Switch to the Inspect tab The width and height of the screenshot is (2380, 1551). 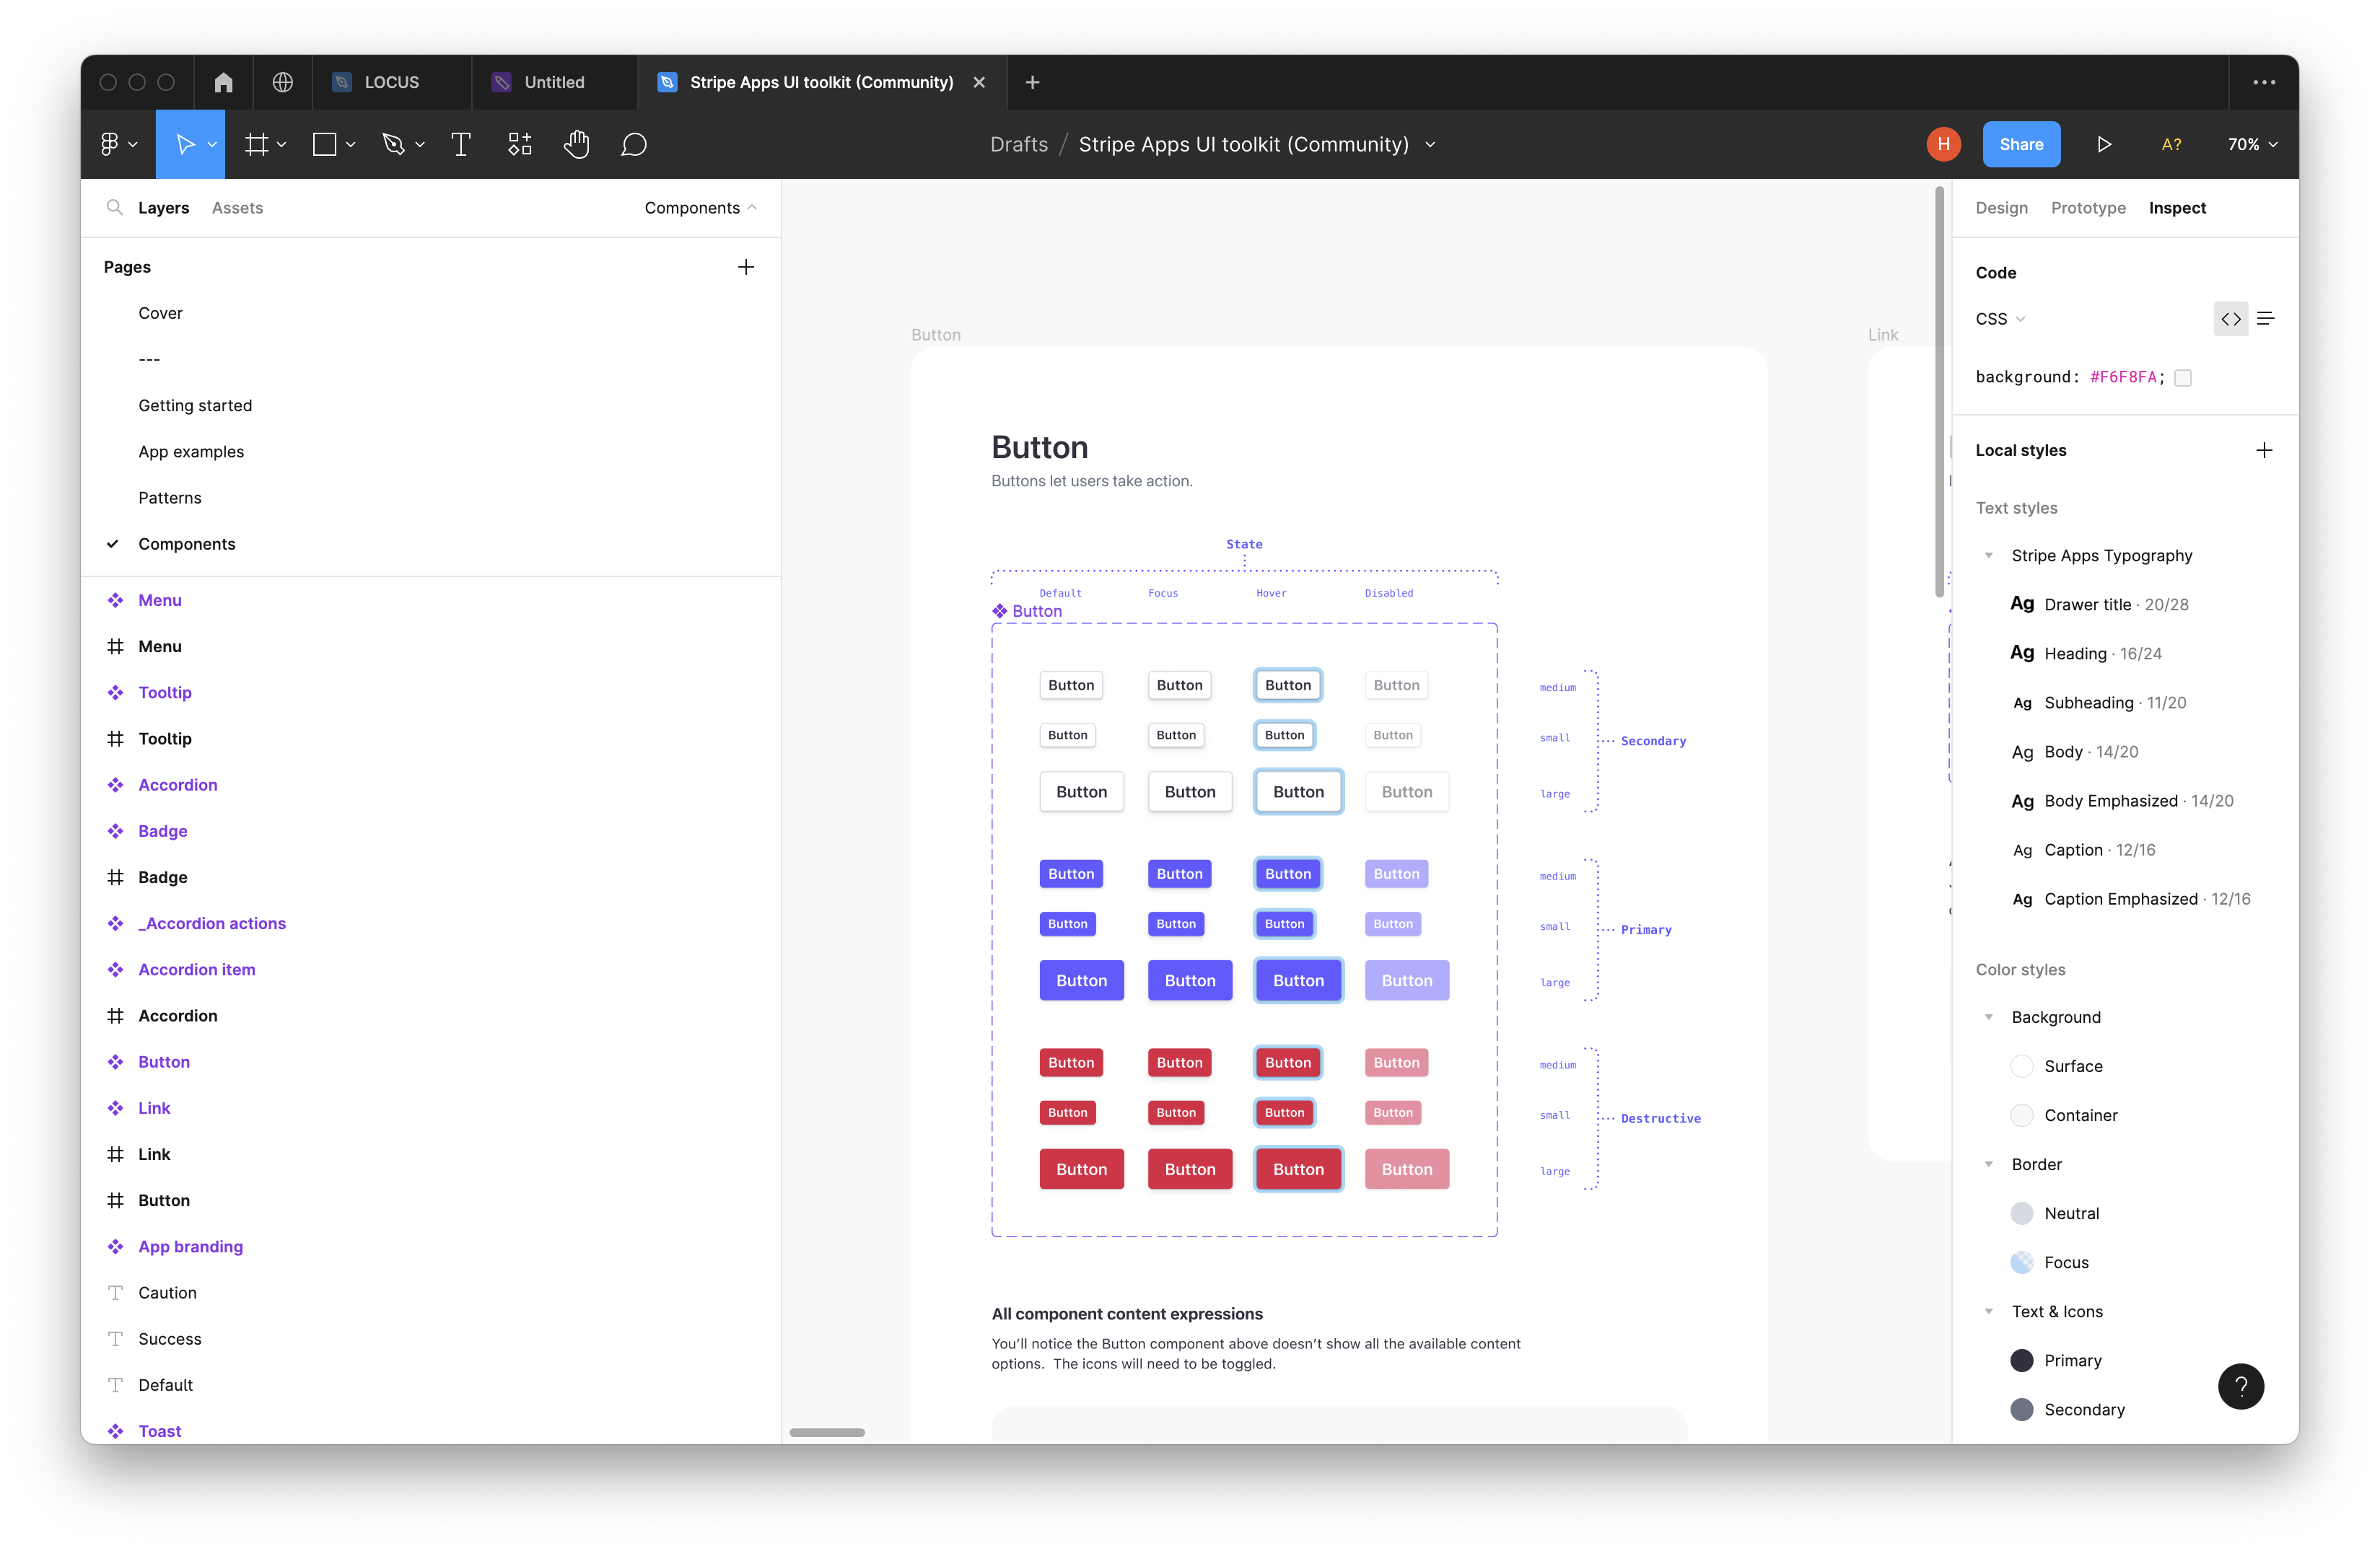2177,208
